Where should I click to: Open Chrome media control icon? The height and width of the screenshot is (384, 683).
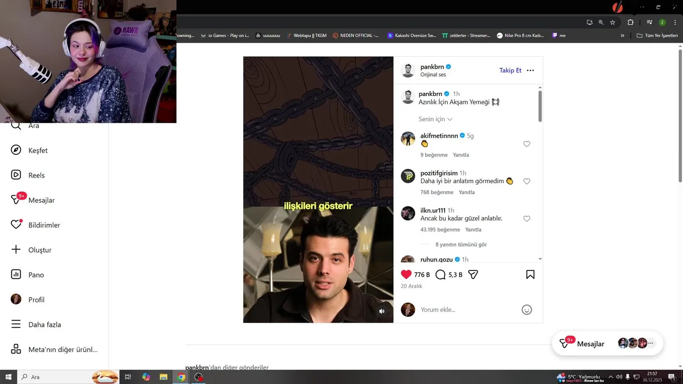tap(649, 22)
